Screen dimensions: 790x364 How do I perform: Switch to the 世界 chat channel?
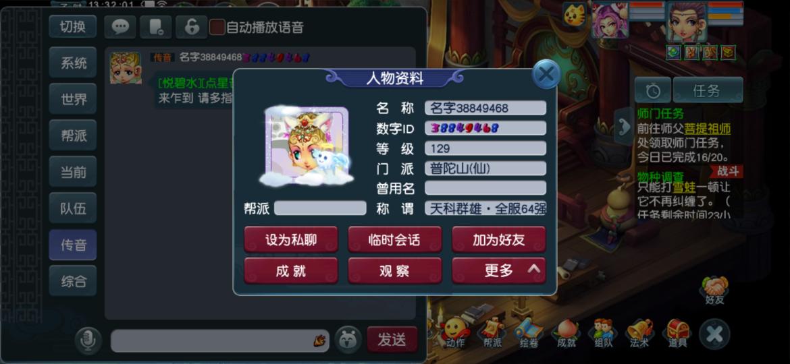pyautogui.click(x=73, y=99)
